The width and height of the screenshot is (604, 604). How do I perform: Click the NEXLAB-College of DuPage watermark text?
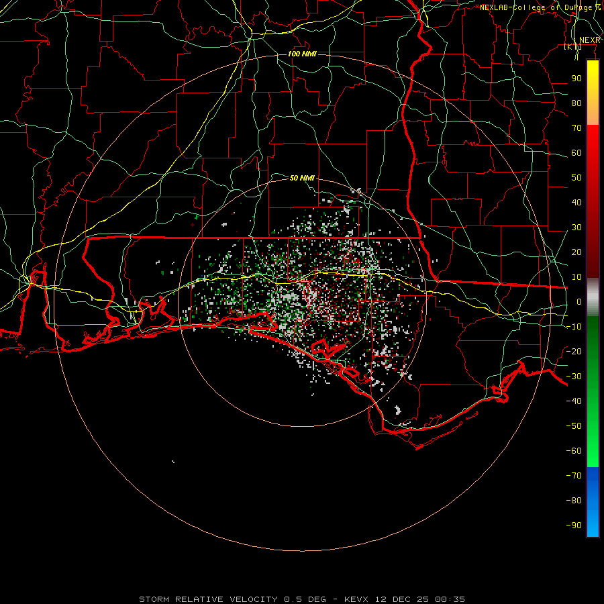coord(540,7)
